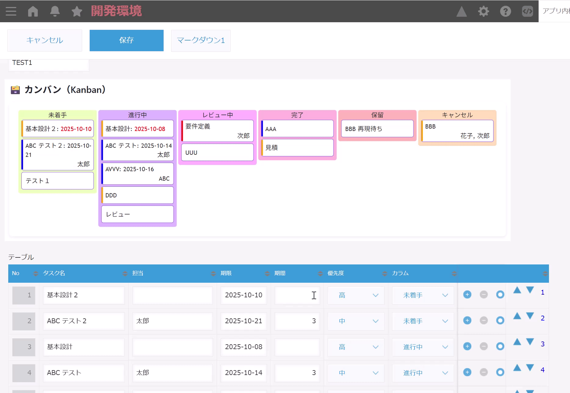
Task: Click the favorites star icon
Action: 77,12
